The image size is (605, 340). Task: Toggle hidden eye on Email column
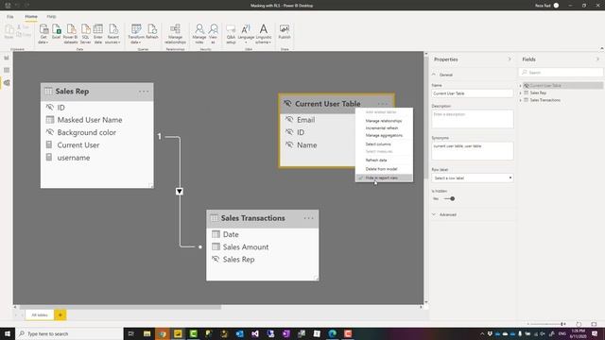(x=289, y=120)
